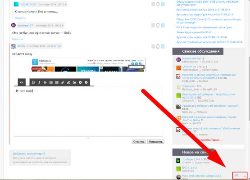Toggle bold formatting in comment editor
Viewport: 250px width, 180px height.
tap(33, 82)
